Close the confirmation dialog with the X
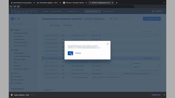Viewport: 175px width, 98px height. pos(107,44)
